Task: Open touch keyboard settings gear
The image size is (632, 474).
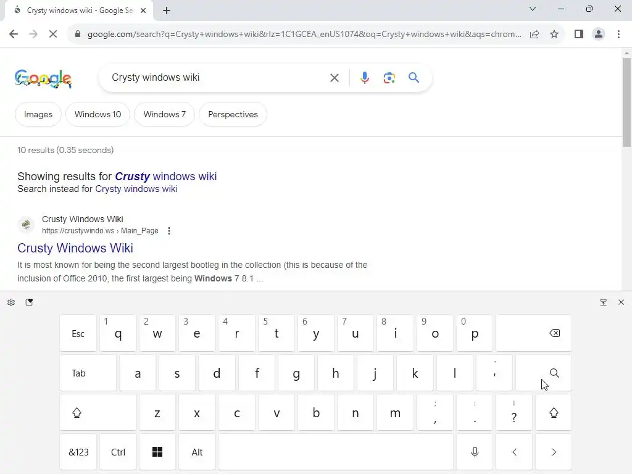Action: [x=11, y=302]
